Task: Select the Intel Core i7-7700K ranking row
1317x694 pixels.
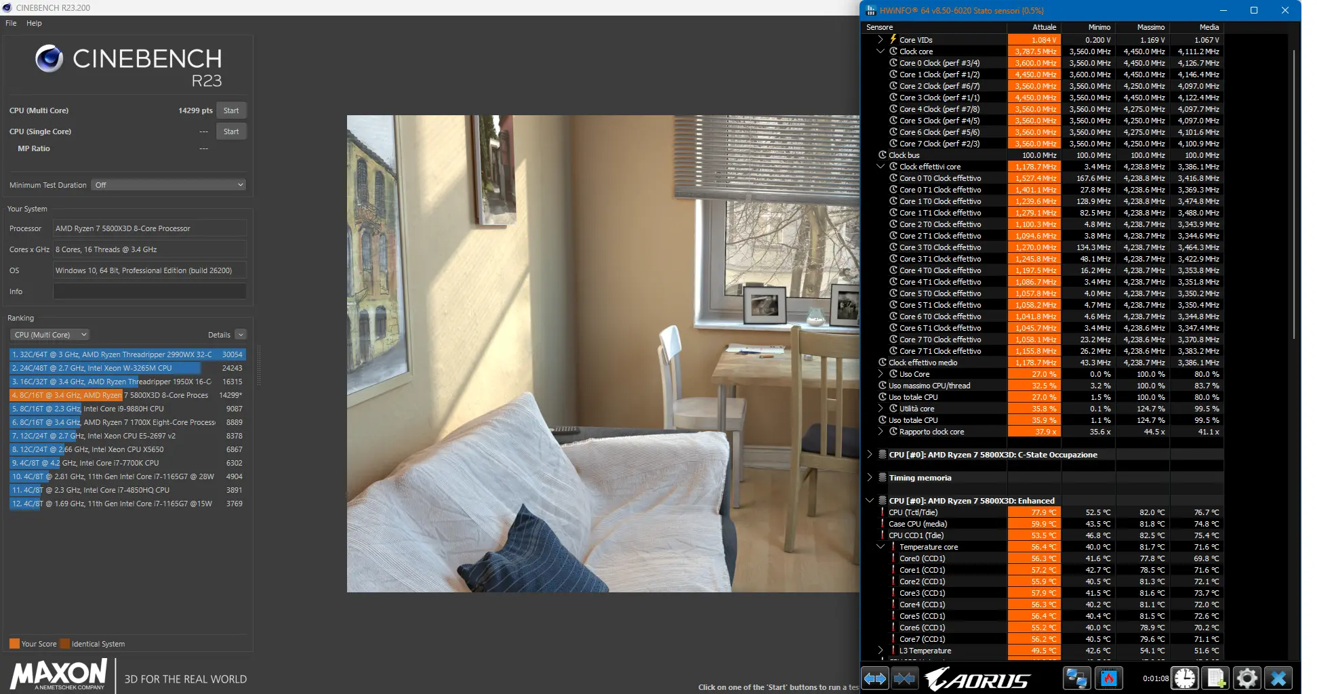Action: (x=127, y=463)
